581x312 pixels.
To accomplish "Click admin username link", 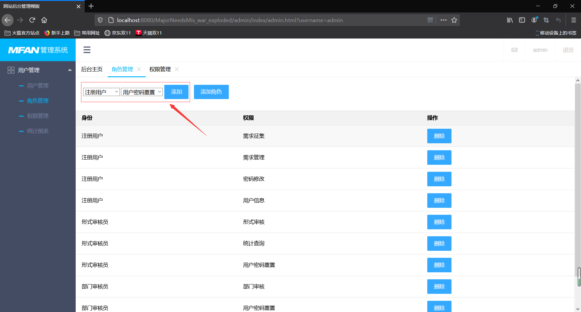I will (x=540, y=50).
